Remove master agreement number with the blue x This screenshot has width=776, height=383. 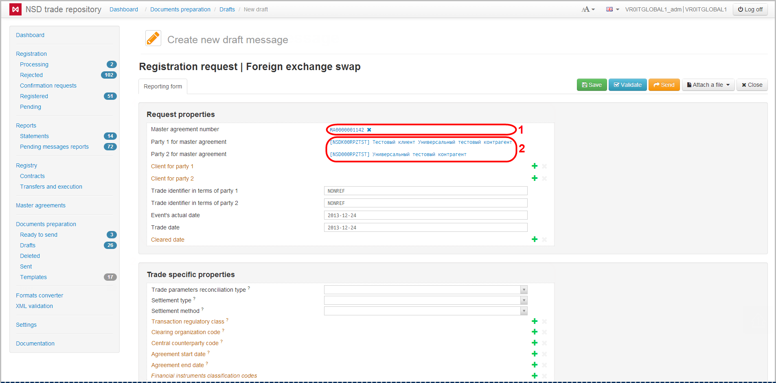(x=369, y=130)
